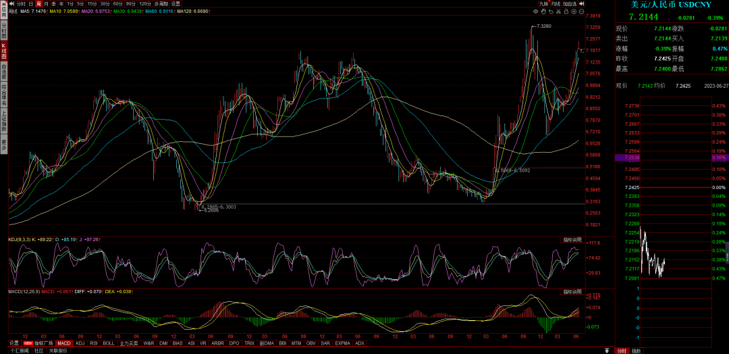The height and width of the screenshot is (354, 729).
Task: Click the zoom-out minus circle icon
Action: point(582,11)
